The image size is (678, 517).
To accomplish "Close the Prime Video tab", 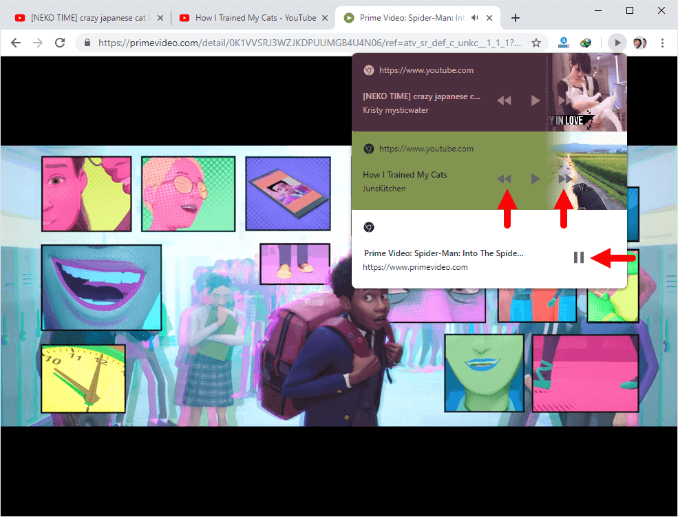I will tap(489, 18).
